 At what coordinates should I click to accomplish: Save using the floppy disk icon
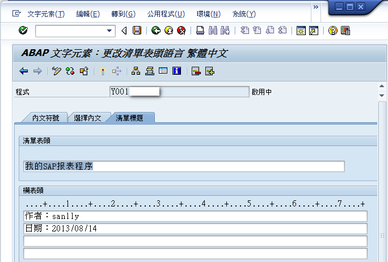pyautogui.click(x=137, y=31)
